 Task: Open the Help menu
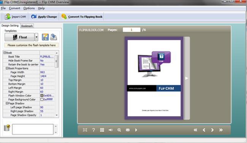(41, 8)
